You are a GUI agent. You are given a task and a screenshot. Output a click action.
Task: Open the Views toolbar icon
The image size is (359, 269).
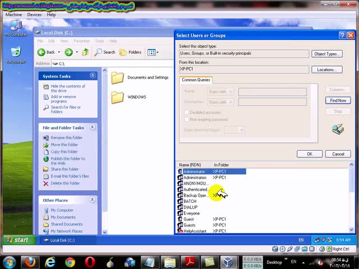point(151,52)
